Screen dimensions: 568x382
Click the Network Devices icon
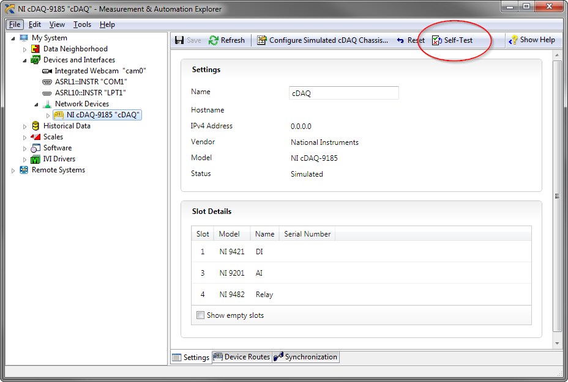tap(47, 104)
